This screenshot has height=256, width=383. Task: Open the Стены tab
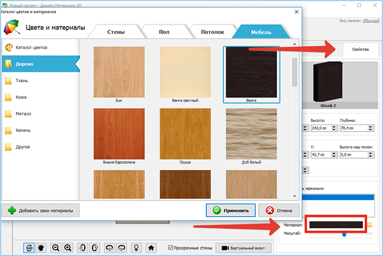[115, 32]
